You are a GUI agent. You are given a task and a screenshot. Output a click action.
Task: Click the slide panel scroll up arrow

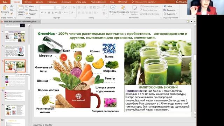pos(29,25)
